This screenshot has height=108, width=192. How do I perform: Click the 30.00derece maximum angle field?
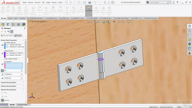pyautogui.click(x=13, y=74)
